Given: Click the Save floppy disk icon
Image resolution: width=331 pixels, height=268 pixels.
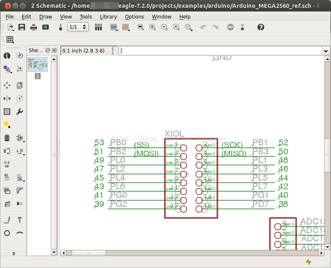Looking at the screenshot, I should (22, 27).
